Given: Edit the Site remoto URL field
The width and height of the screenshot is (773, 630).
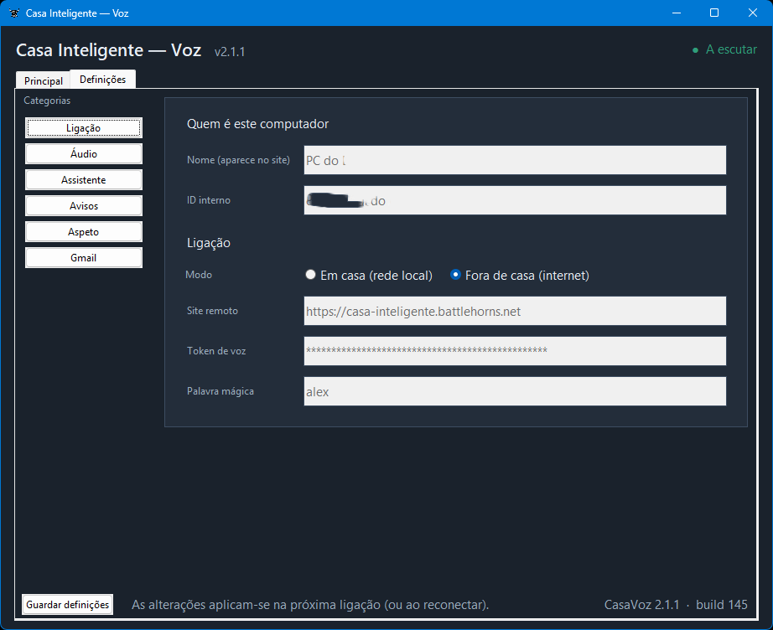Looking at the screenshot, I should point(515,311).
